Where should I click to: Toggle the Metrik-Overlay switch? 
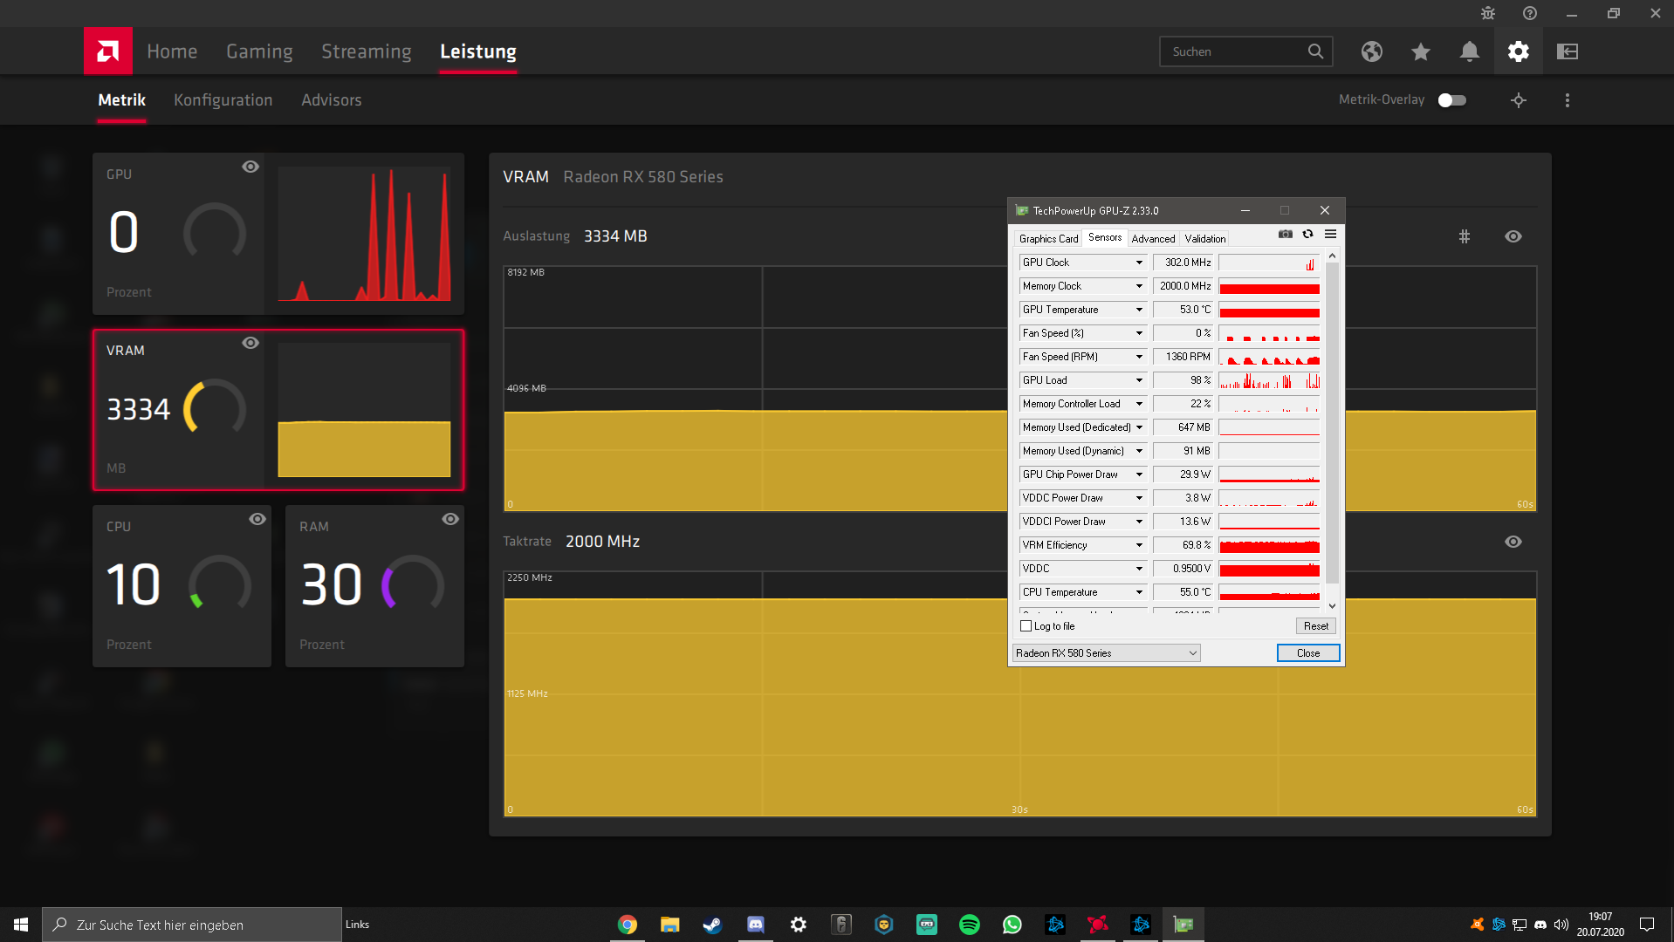[1452, 100]
